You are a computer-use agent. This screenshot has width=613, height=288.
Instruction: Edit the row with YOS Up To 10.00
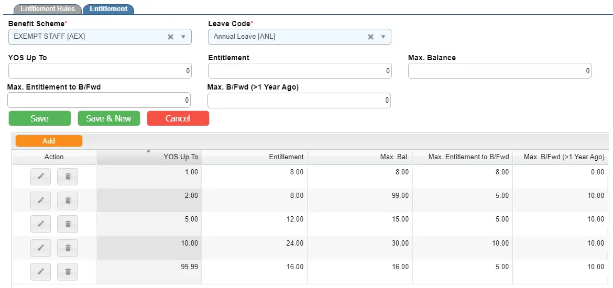pyautogui.click(x=41, y=248)
